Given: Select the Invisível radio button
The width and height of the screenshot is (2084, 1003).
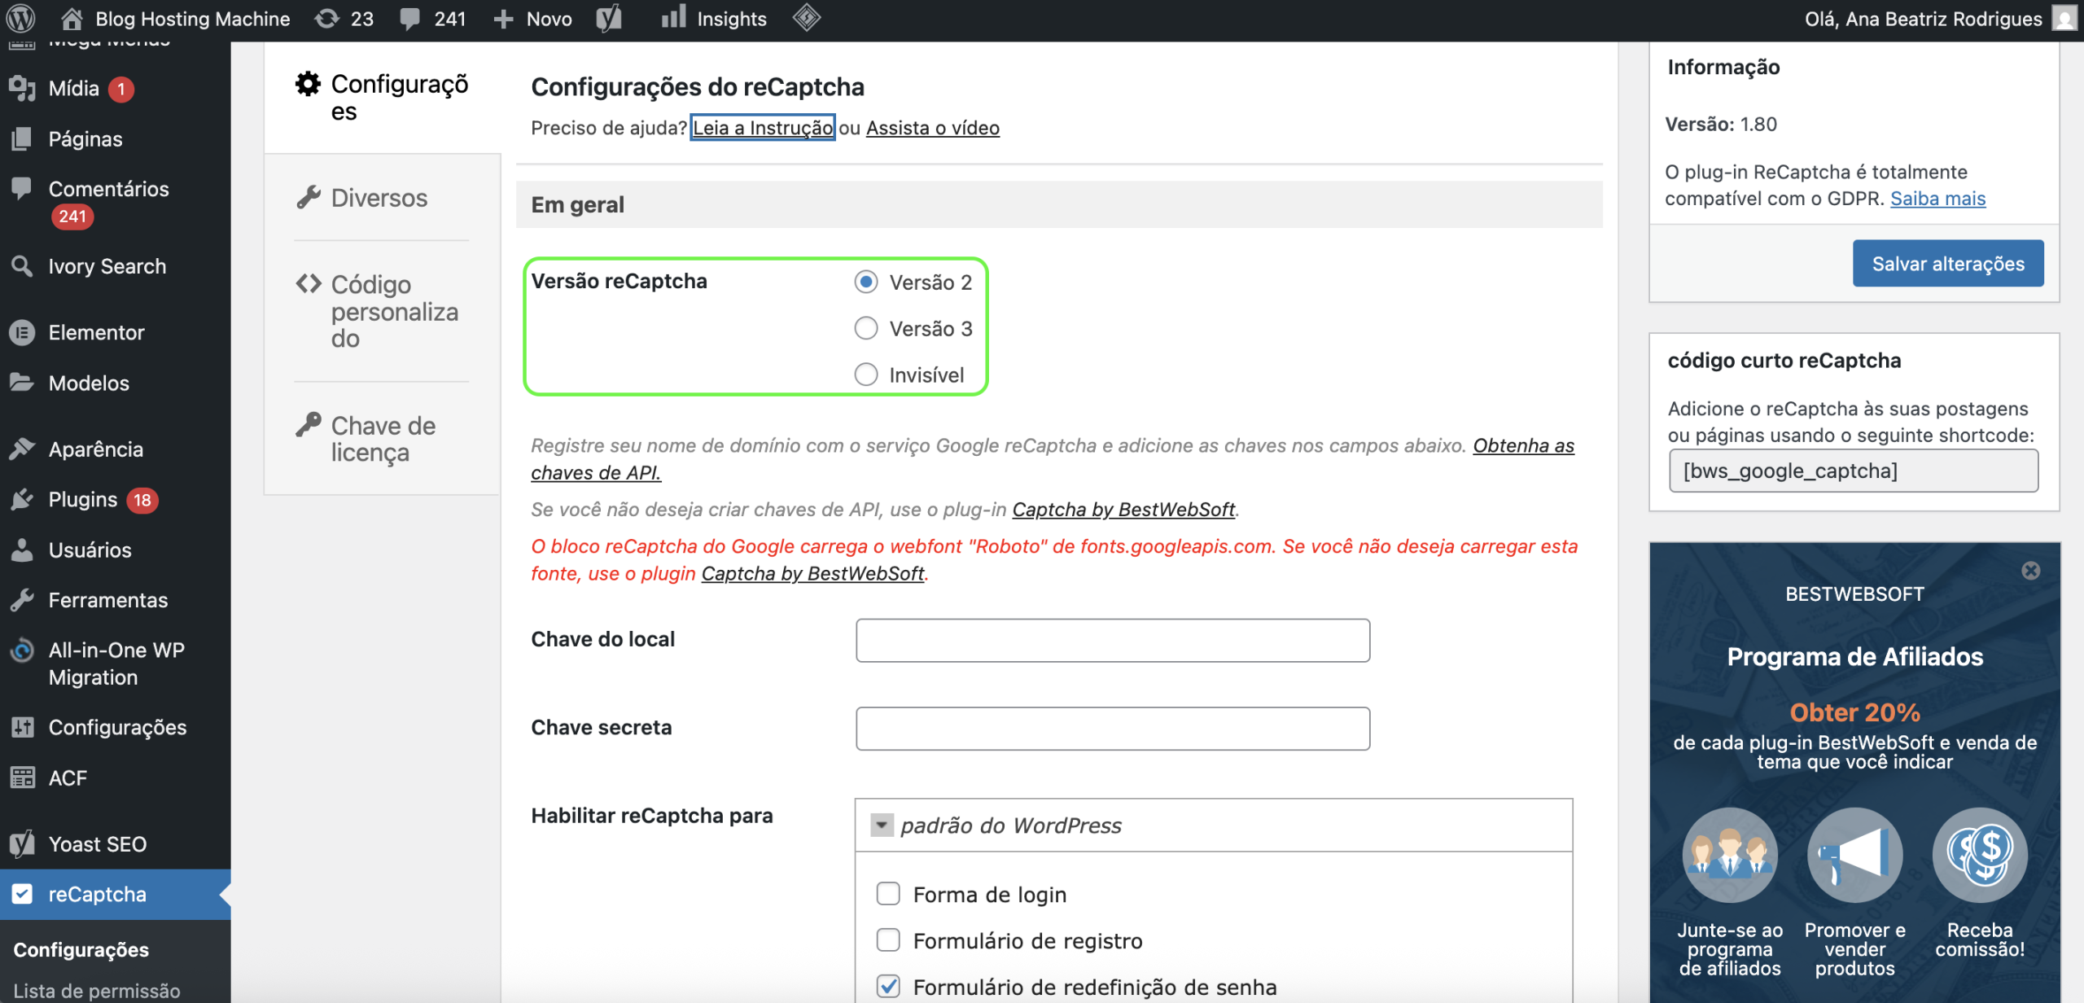Looking at the screenshot, I should [866, 374].
